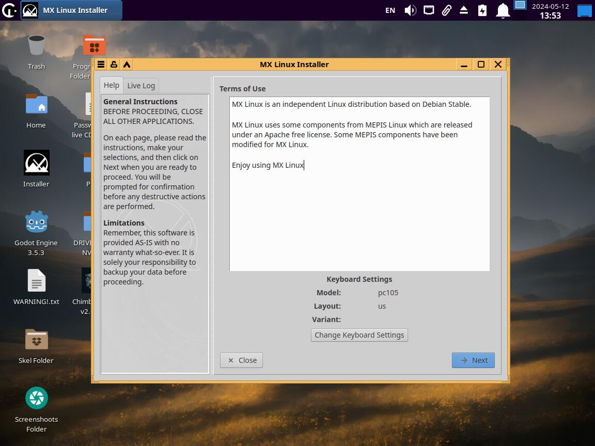The width and height of the screenshot is (595, 446).
Task: Click the Change Keyboard Settings button
Action: (359, 335)
